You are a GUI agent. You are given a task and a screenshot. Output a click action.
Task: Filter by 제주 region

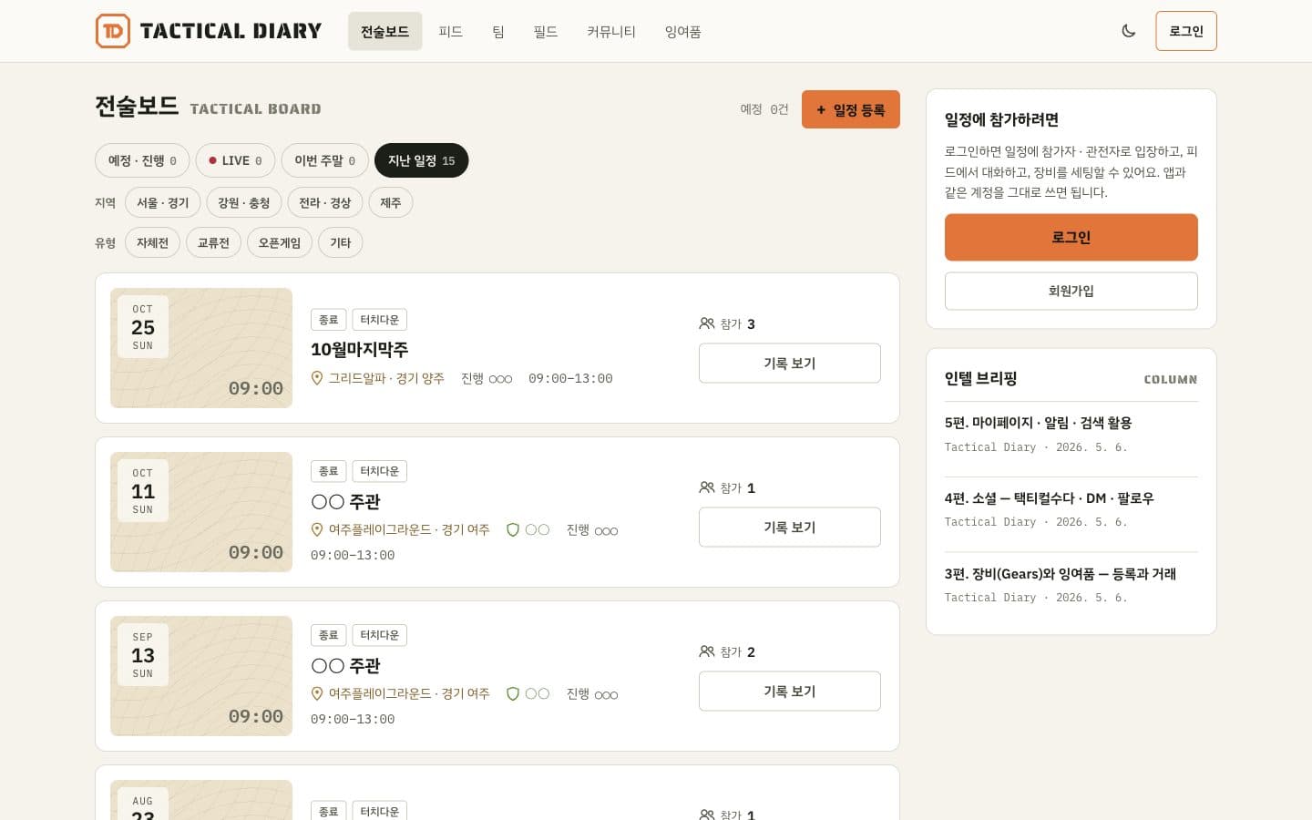(x=391, y=202)
